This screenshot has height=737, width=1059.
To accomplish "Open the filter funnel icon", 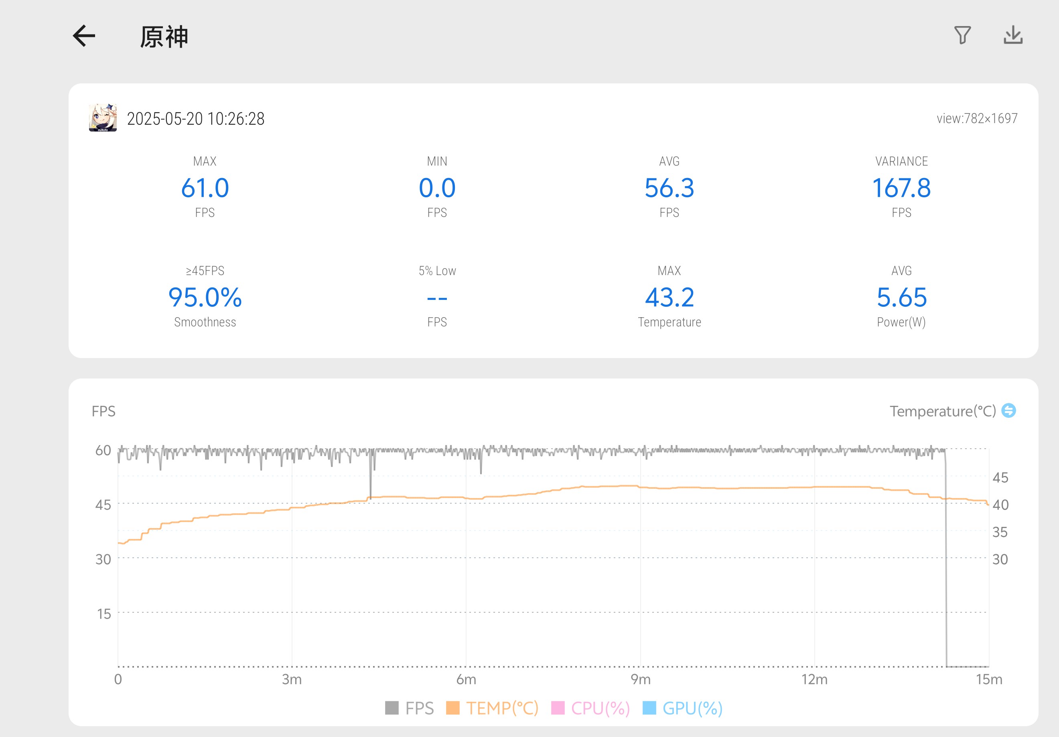I will click(963, 36).
